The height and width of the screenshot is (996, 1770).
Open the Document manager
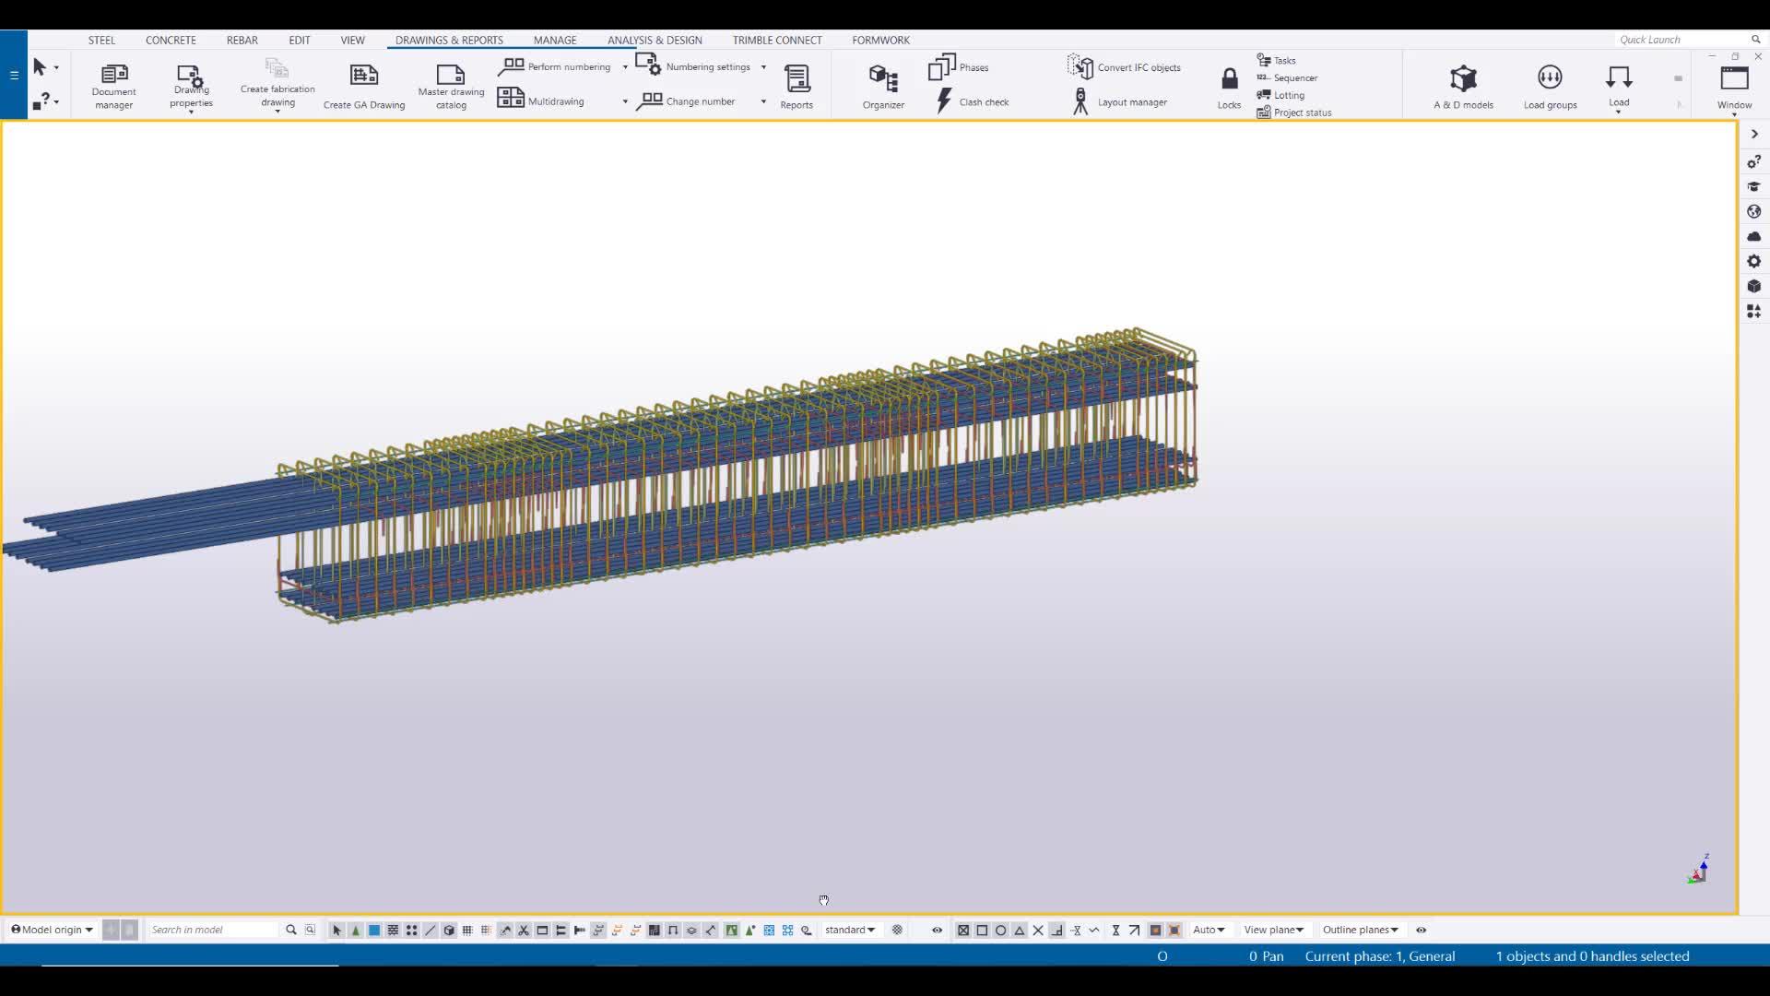point(112,85)
